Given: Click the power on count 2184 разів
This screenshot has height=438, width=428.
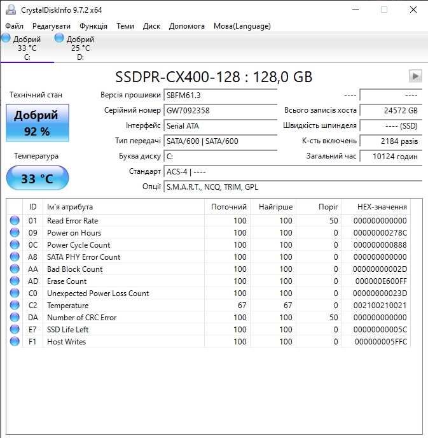Looking at the screenshot, I should (x=390, y=141).
